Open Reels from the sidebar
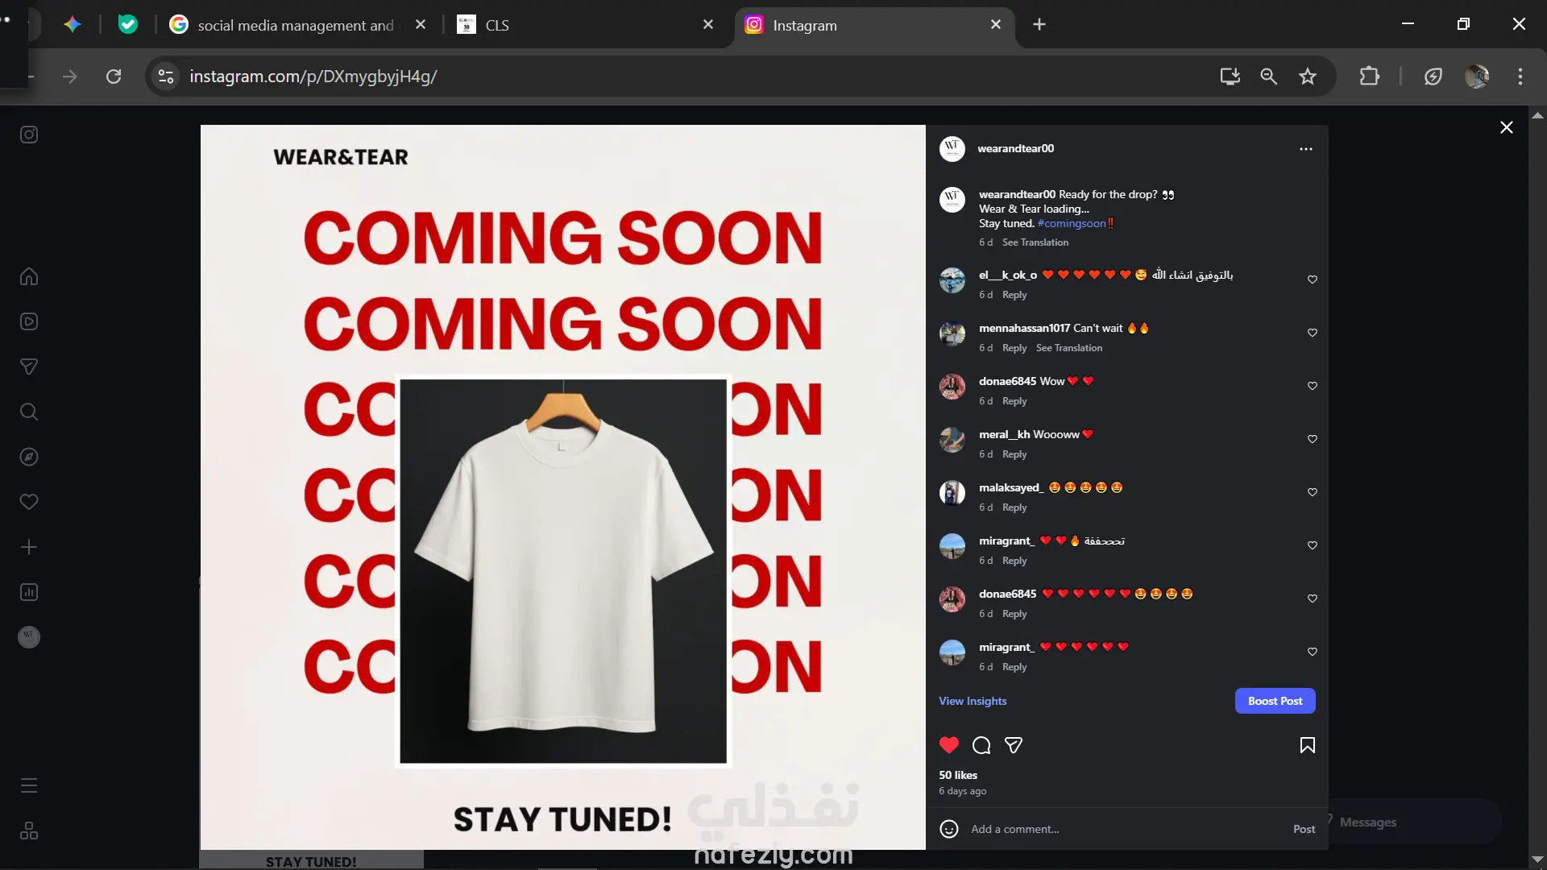 29,321
